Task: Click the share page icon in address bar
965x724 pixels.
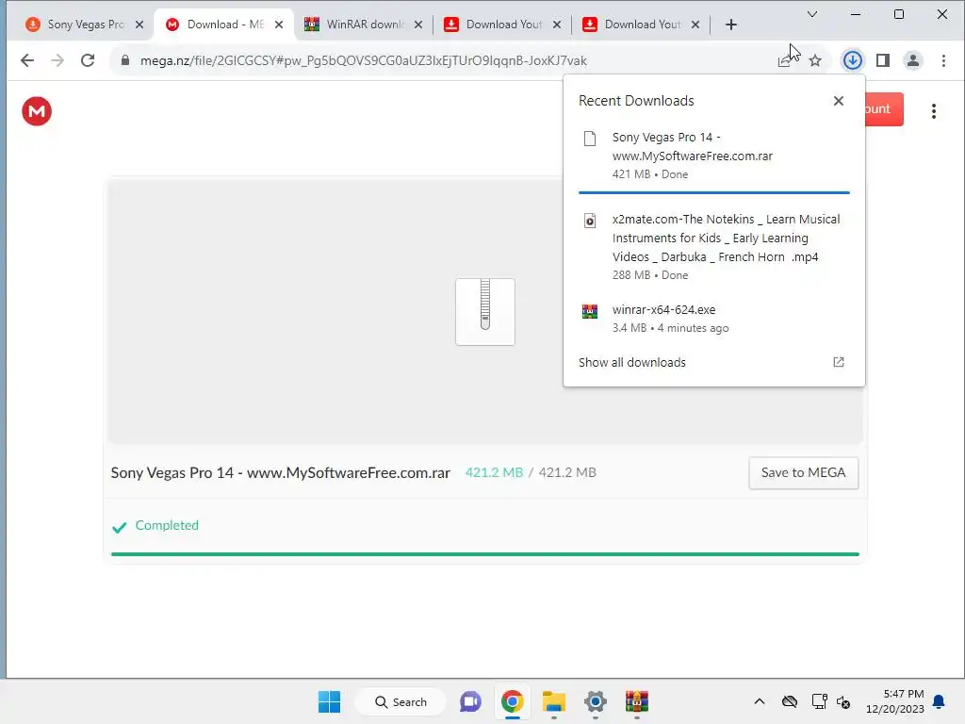Action: click(784, 60)
